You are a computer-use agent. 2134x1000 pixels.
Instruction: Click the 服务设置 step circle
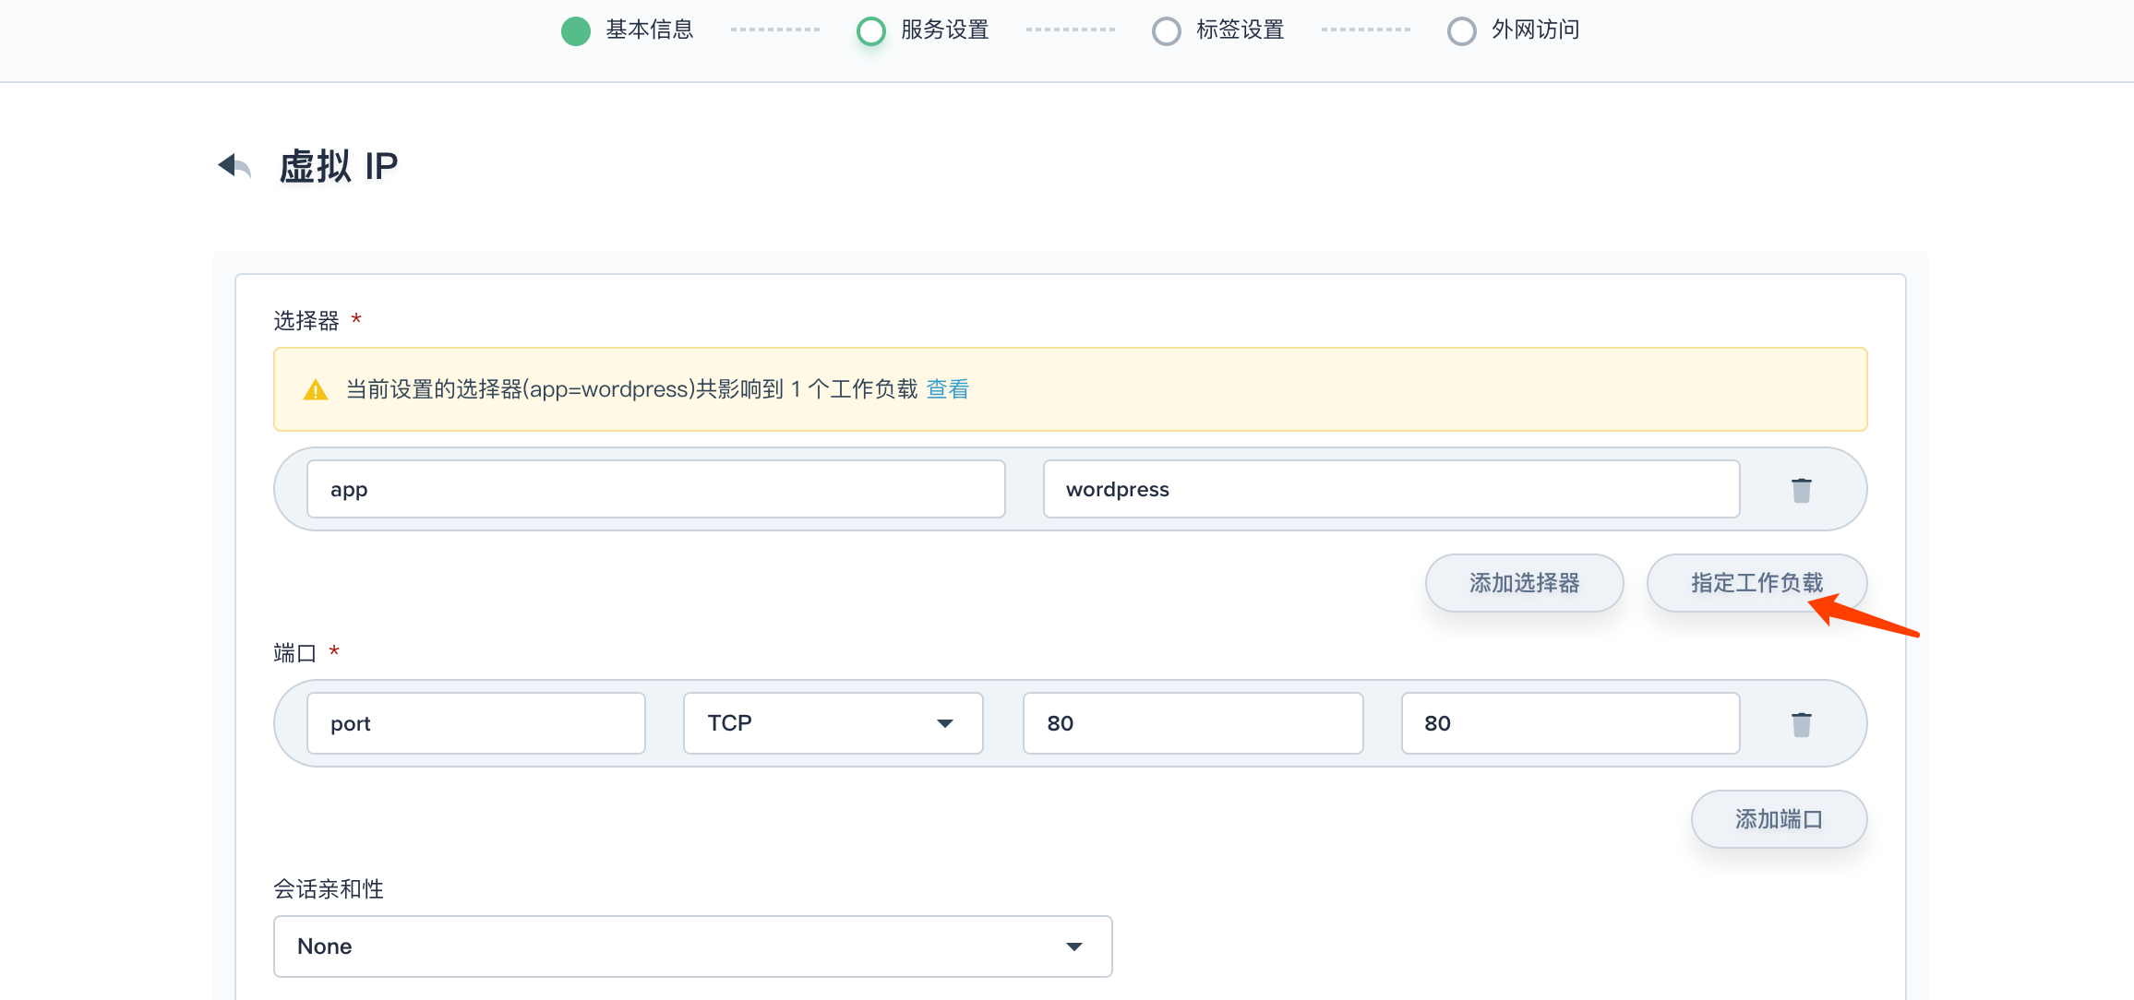[x=870, y=30]
